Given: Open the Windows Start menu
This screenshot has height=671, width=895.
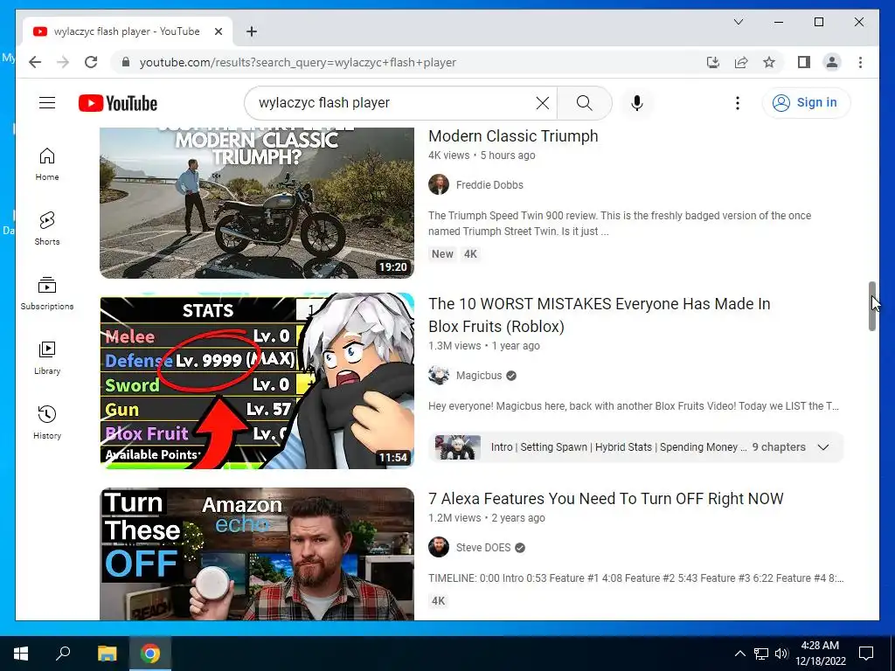Looking at the screenshot, I should (x=21, y=654).
